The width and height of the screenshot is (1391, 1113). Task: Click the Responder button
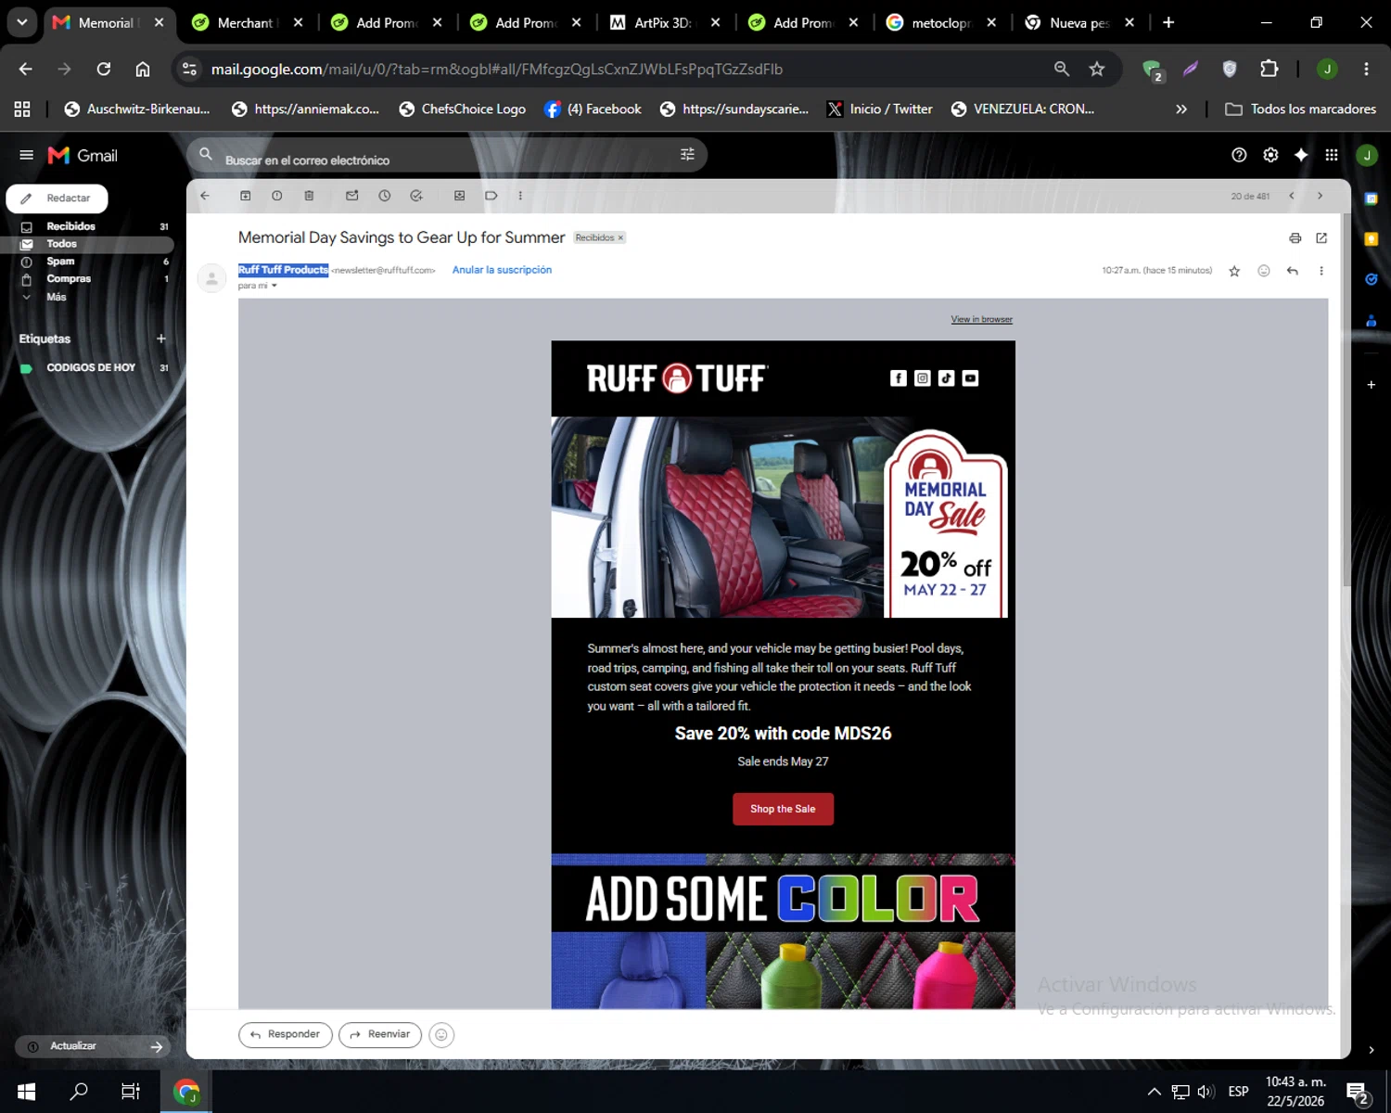point(286,1034)
